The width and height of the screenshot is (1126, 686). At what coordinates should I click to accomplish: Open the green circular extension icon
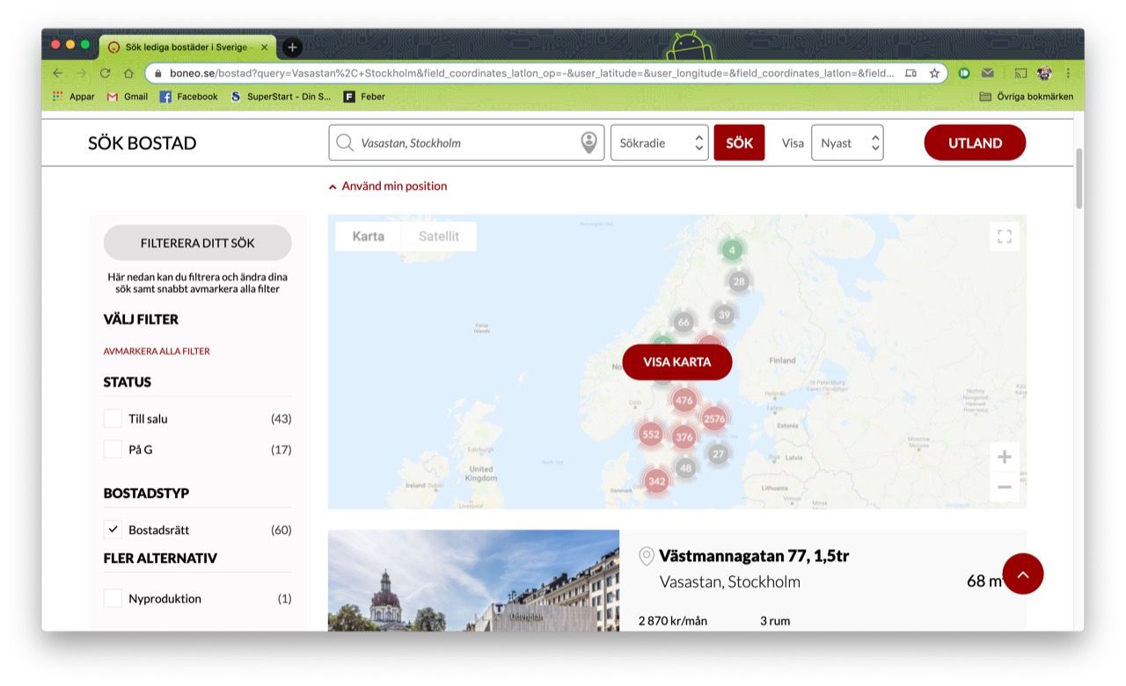[x=965, y=74]
